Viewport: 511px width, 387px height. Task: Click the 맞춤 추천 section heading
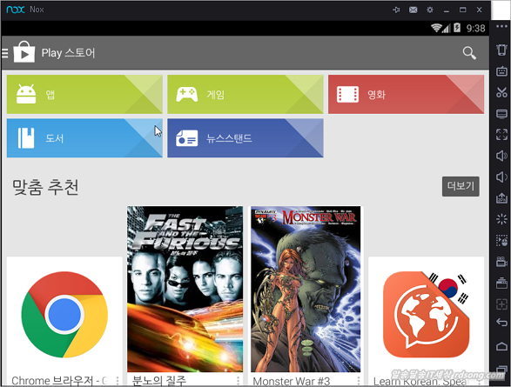(x=45, y=187)
